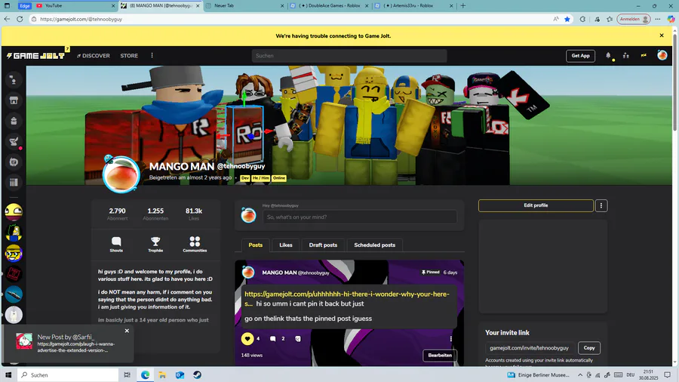Viewport: 679px width, 382px height.
Task: Click the browser Anmelden sign-in button
Action: pos(634,19)
